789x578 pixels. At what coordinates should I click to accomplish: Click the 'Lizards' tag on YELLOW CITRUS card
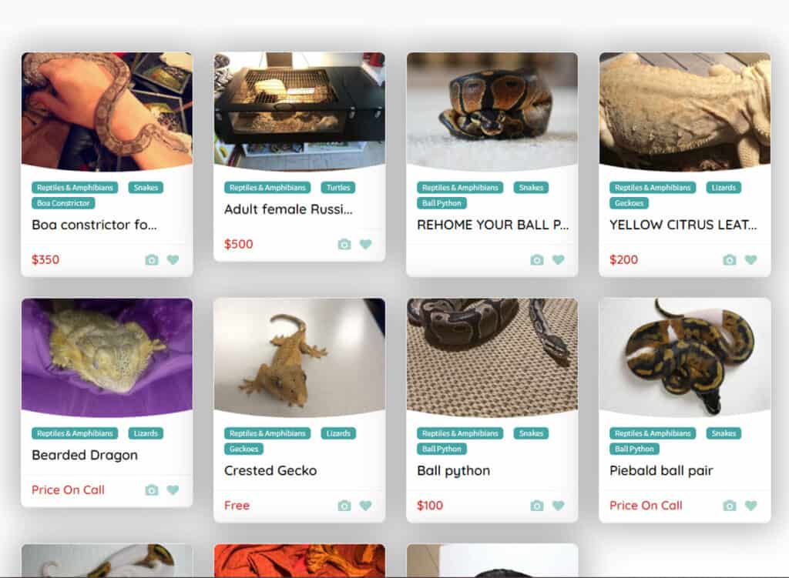(722, 187)
